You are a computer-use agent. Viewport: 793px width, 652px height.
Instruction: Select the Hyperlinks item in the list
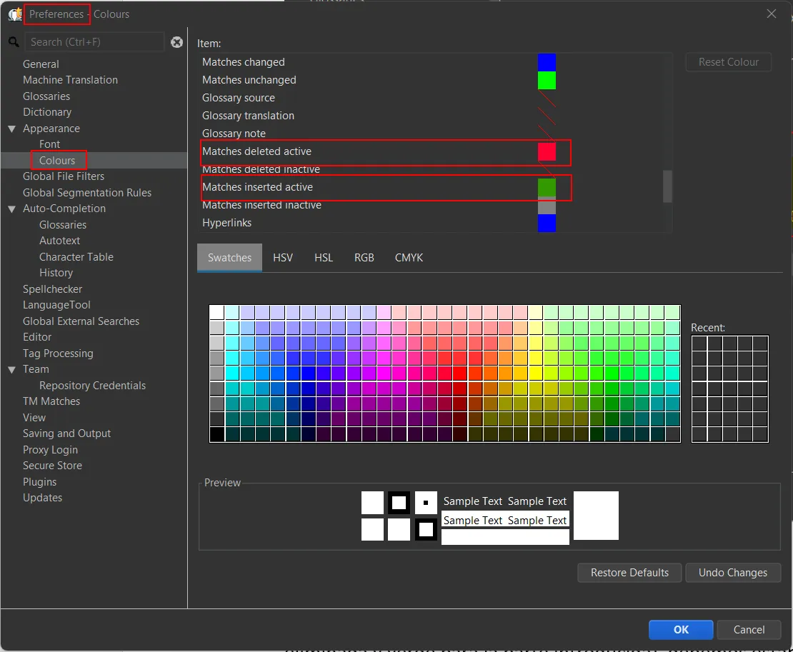click(x=226, y=223)
